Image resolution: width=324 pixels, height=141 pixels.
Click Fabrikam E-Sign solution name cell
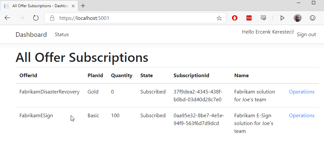tap(254, 123)
